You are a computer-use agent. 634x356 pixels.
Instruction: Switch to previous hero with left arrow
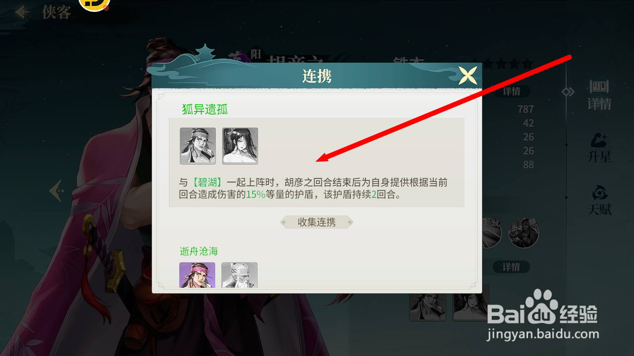click(x=56, y=190)
